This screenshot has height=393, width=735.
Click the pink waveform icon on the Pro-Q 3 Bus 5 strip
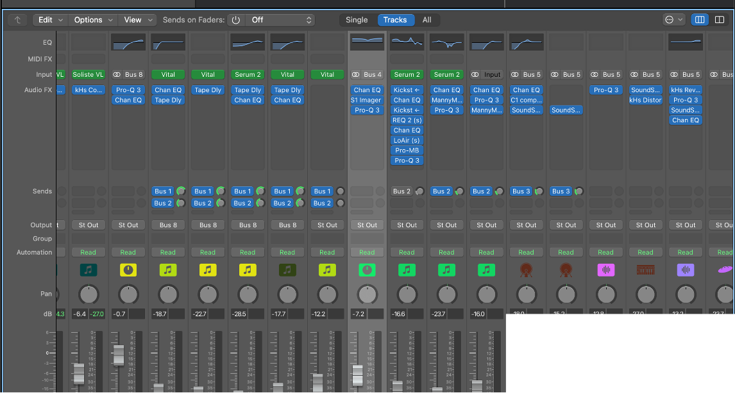(606, 270)
